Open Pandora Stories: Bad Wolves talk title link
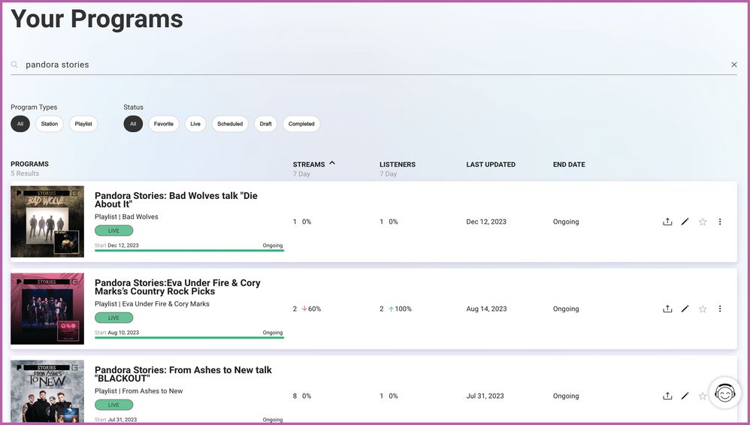The image size is (750, 425). [176, 200]
